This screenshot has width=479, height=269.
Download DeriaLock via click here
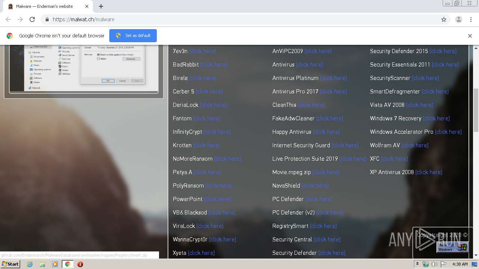213,105
